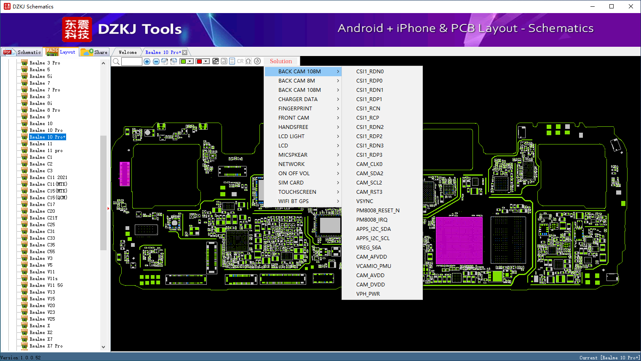
Task: Click the Solution button
Action: pos(281,61)
